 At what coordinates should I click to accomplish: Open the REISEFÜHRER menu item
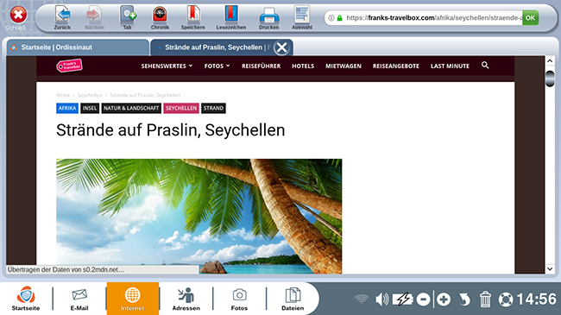point(262,66)
